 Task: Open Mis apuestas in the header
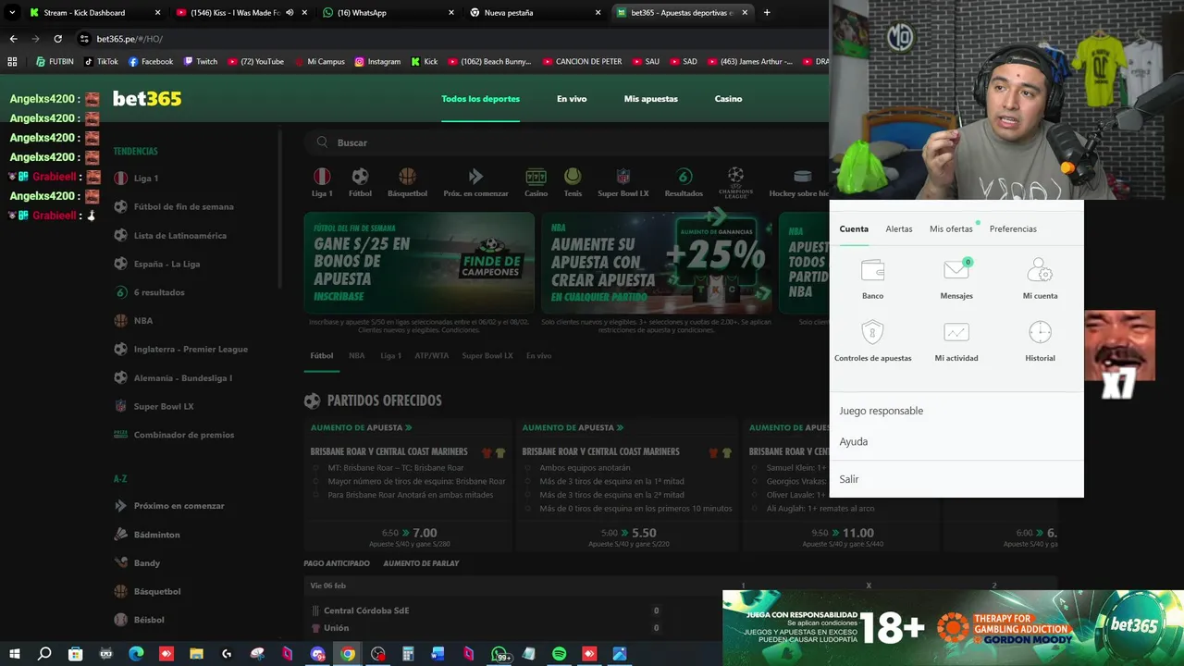[651, 99]
